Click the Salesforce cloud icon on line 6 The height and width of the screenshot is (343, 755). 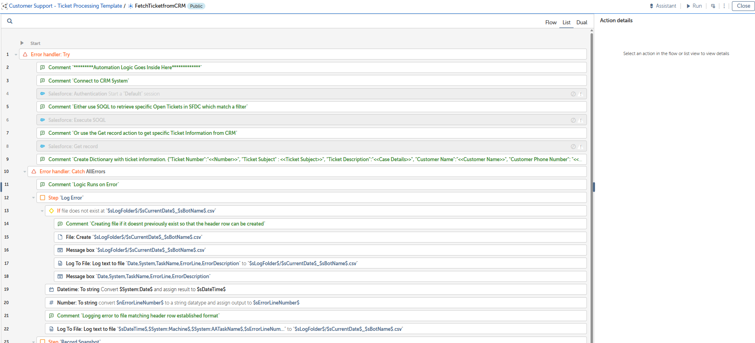43,120
